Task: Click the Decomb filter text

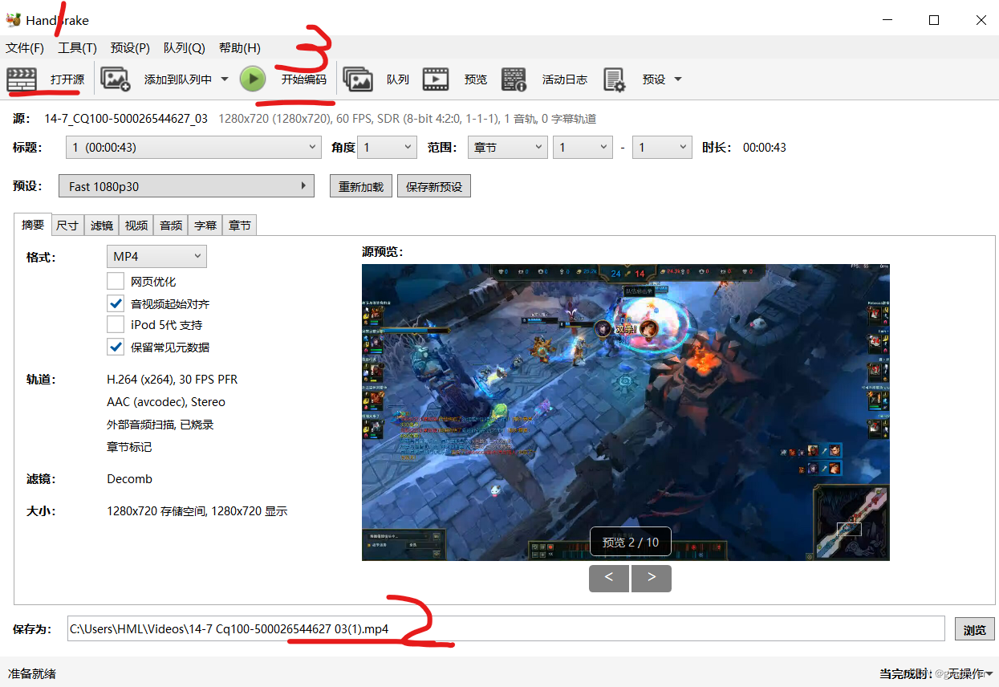Action: 129,479
